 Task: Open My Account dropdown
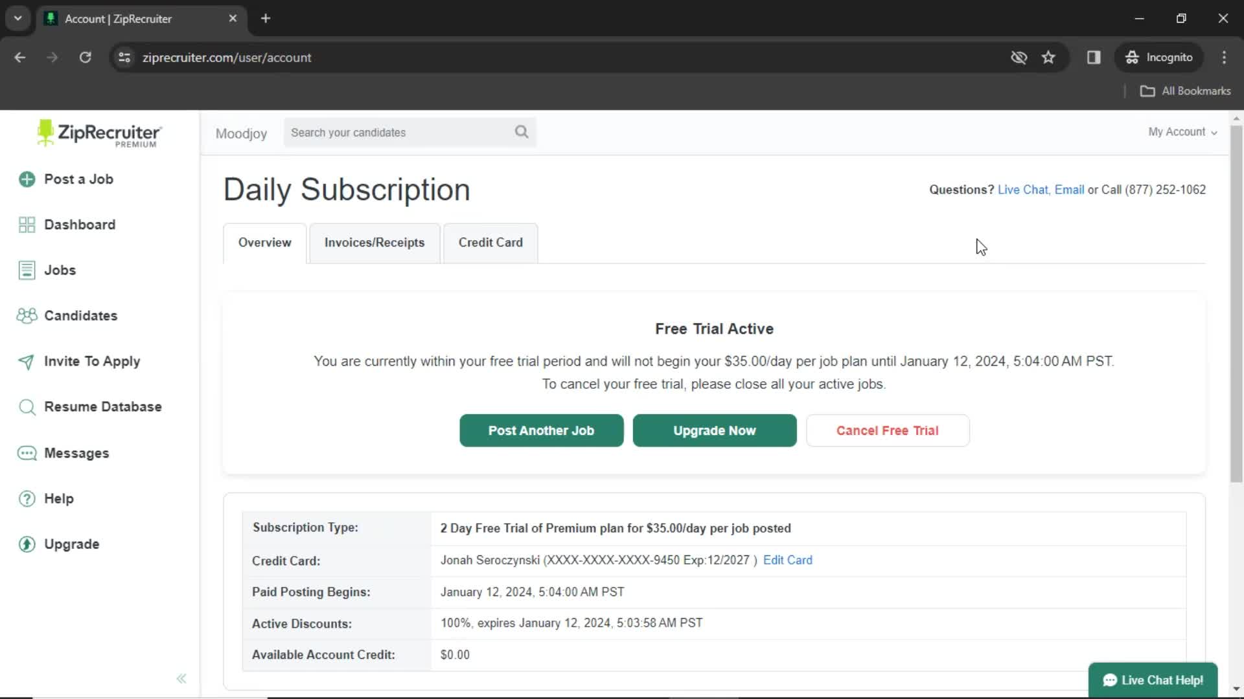(x=1183, y=131)
